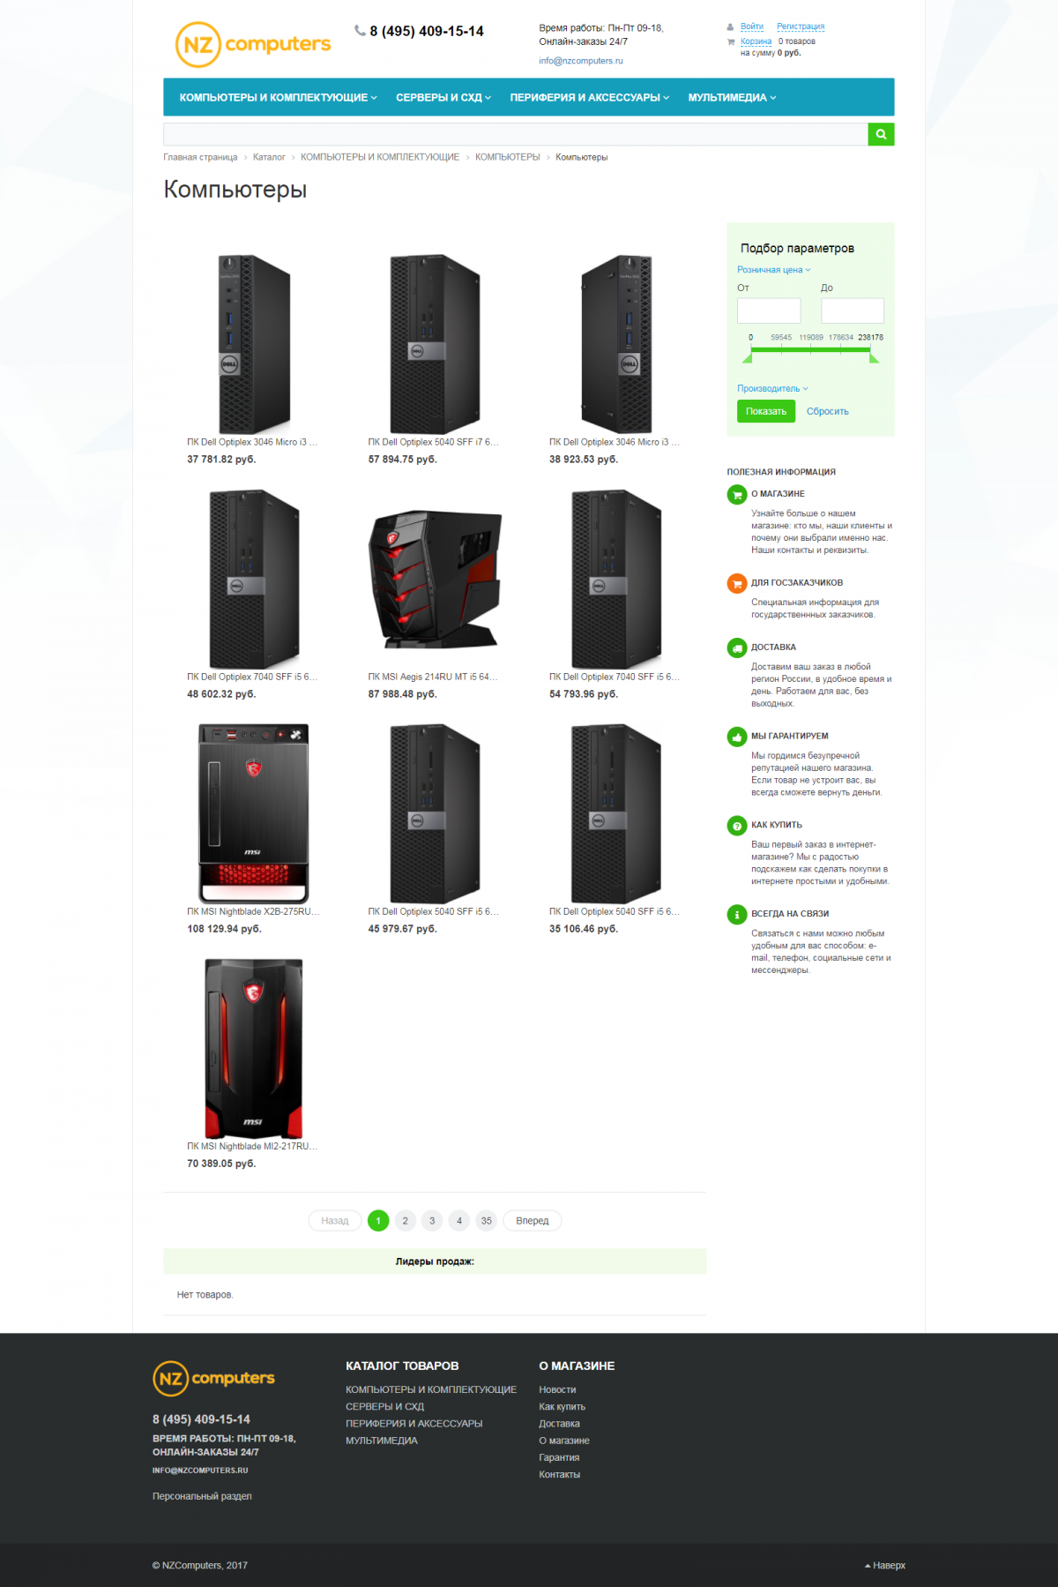Click the phone icon near the number

(x=360, y=31)
